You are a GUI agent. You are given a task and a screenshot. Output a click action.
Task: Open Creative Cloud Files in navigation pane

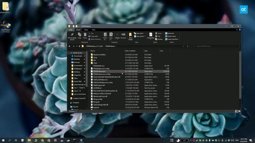pyautogui.click(x=79, y=99)
